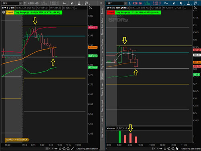The width and height of the screenshot is (201, 151).
Task: Open the Dashboard side tab
Action: tap(102, 106)
